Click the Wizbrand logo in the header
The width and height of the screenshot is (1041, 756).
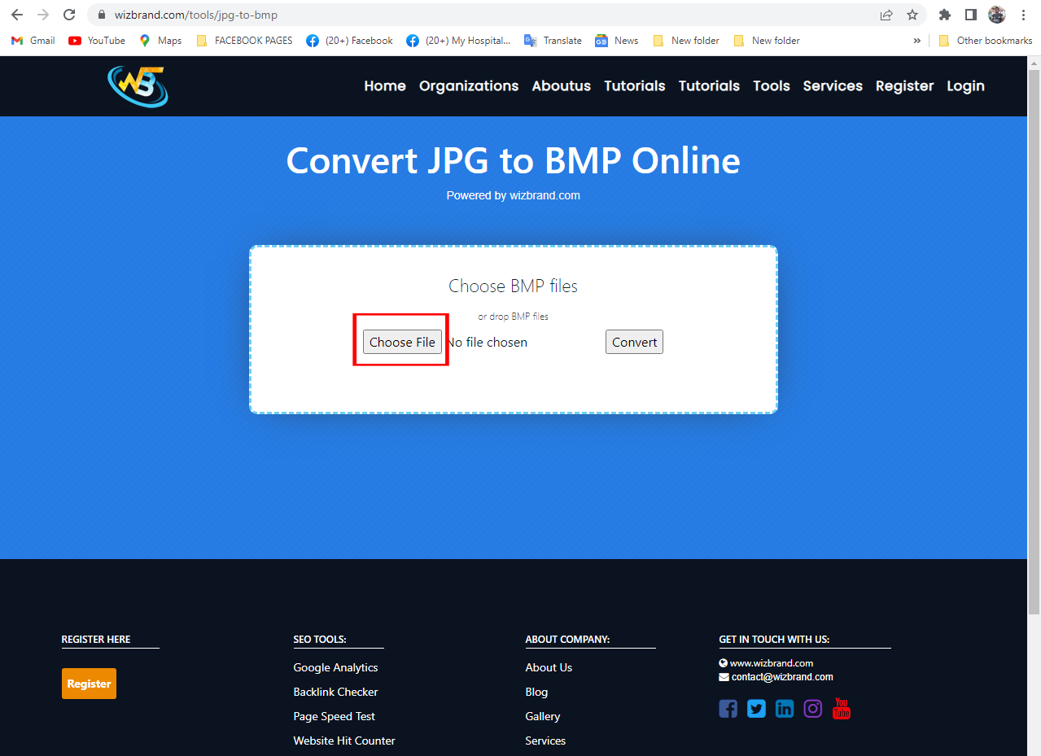tap(138, 85)
